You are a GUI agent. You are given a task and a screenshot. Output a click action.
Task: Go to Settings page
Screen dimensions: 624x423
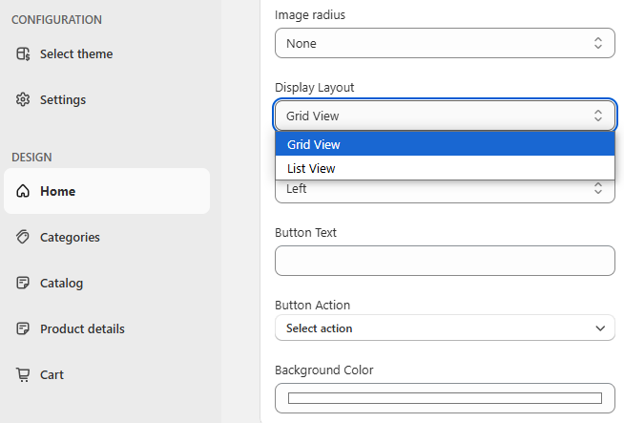[107, 99]
